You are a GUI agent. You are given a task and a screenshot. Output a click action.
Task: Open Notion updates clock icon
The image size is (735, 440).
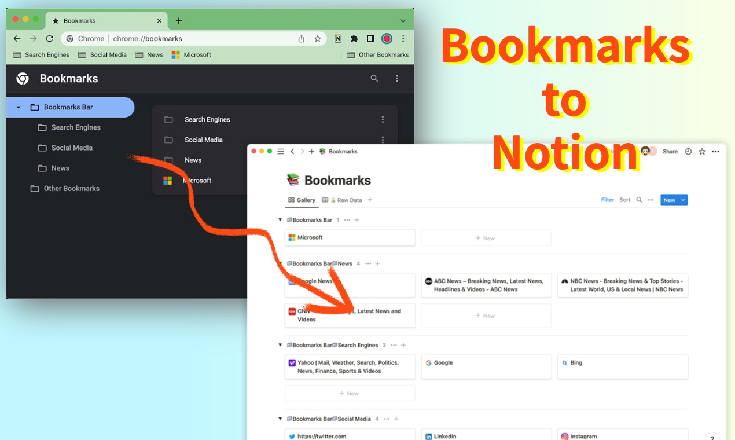coord(688,152)
